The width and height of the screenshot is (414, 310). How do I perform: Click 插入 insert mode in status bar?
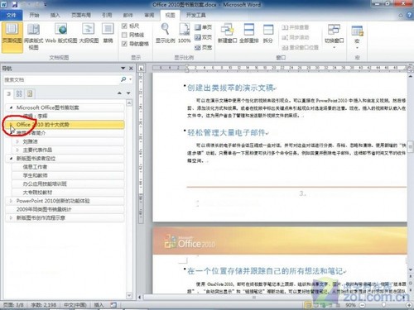click(99, 305)
